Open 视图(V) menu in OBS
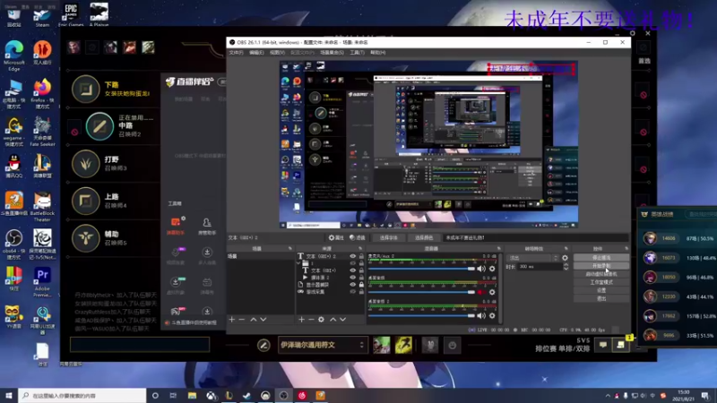The image size is (717, 403). click(277, 53)
